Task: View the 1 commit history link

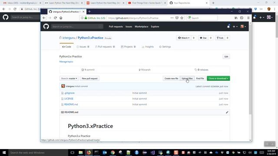Action: click(x=88, y=70)
